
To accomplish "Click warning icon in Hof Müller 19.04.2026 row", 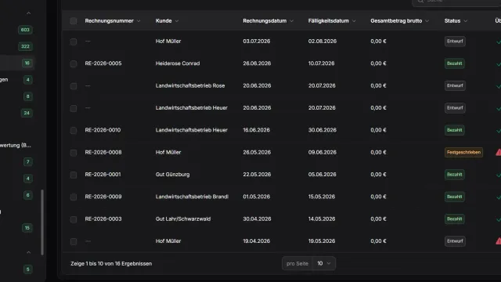I will pyautogui.click(x=498, y=241).
